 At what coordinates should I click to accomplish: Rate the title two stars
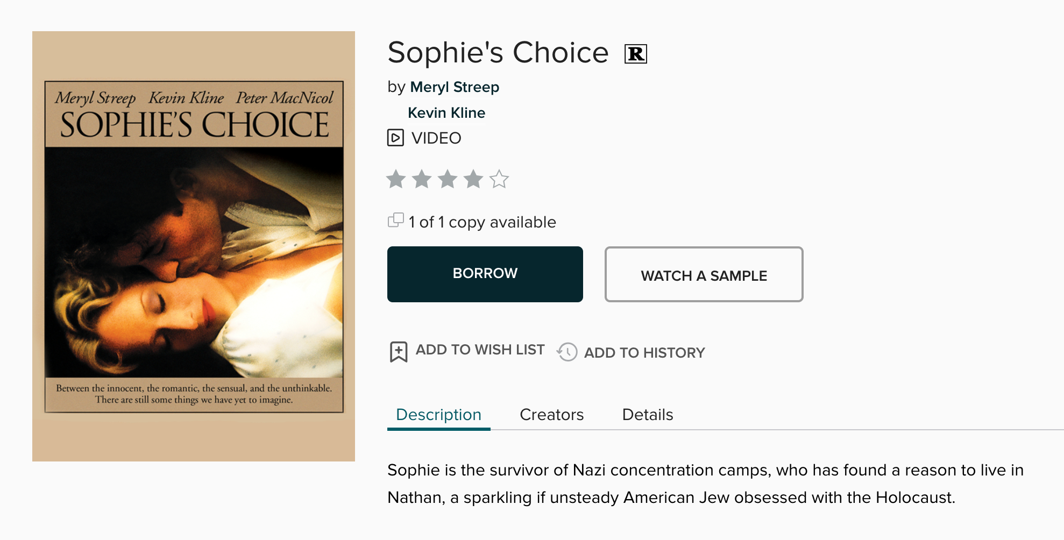[x=422, y=179]
